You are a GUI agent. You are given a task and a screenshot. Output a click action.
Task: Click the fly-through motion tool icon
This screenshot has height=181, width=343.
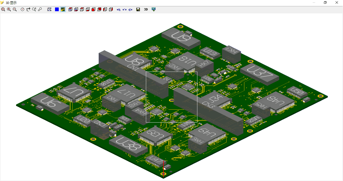point(40,9)
